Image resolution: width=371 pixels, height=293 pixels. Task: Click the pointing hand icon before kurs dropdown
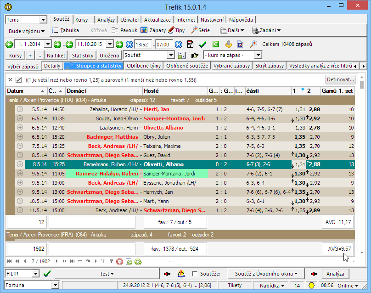point(195,55)
